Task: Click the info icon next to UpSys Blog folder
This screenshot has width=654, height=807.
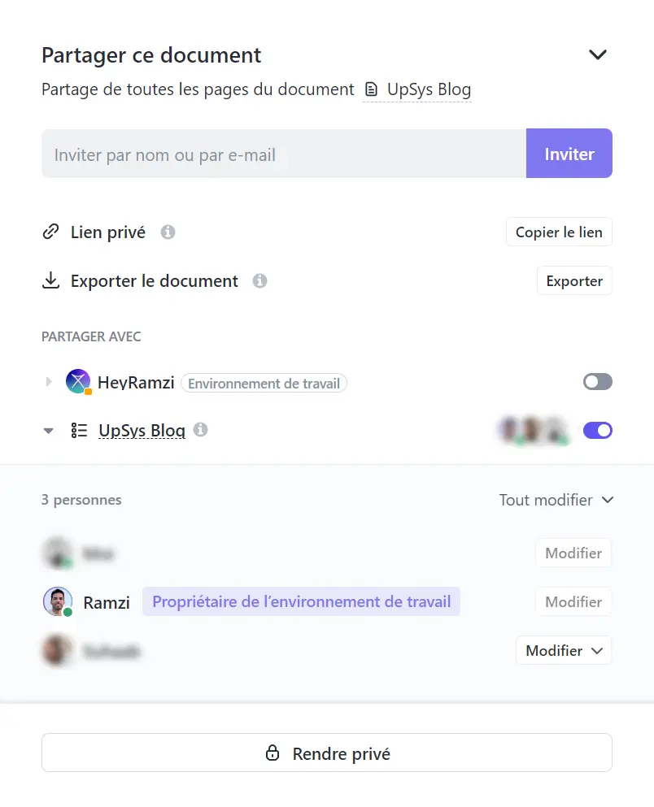Action: click(200, 429)
